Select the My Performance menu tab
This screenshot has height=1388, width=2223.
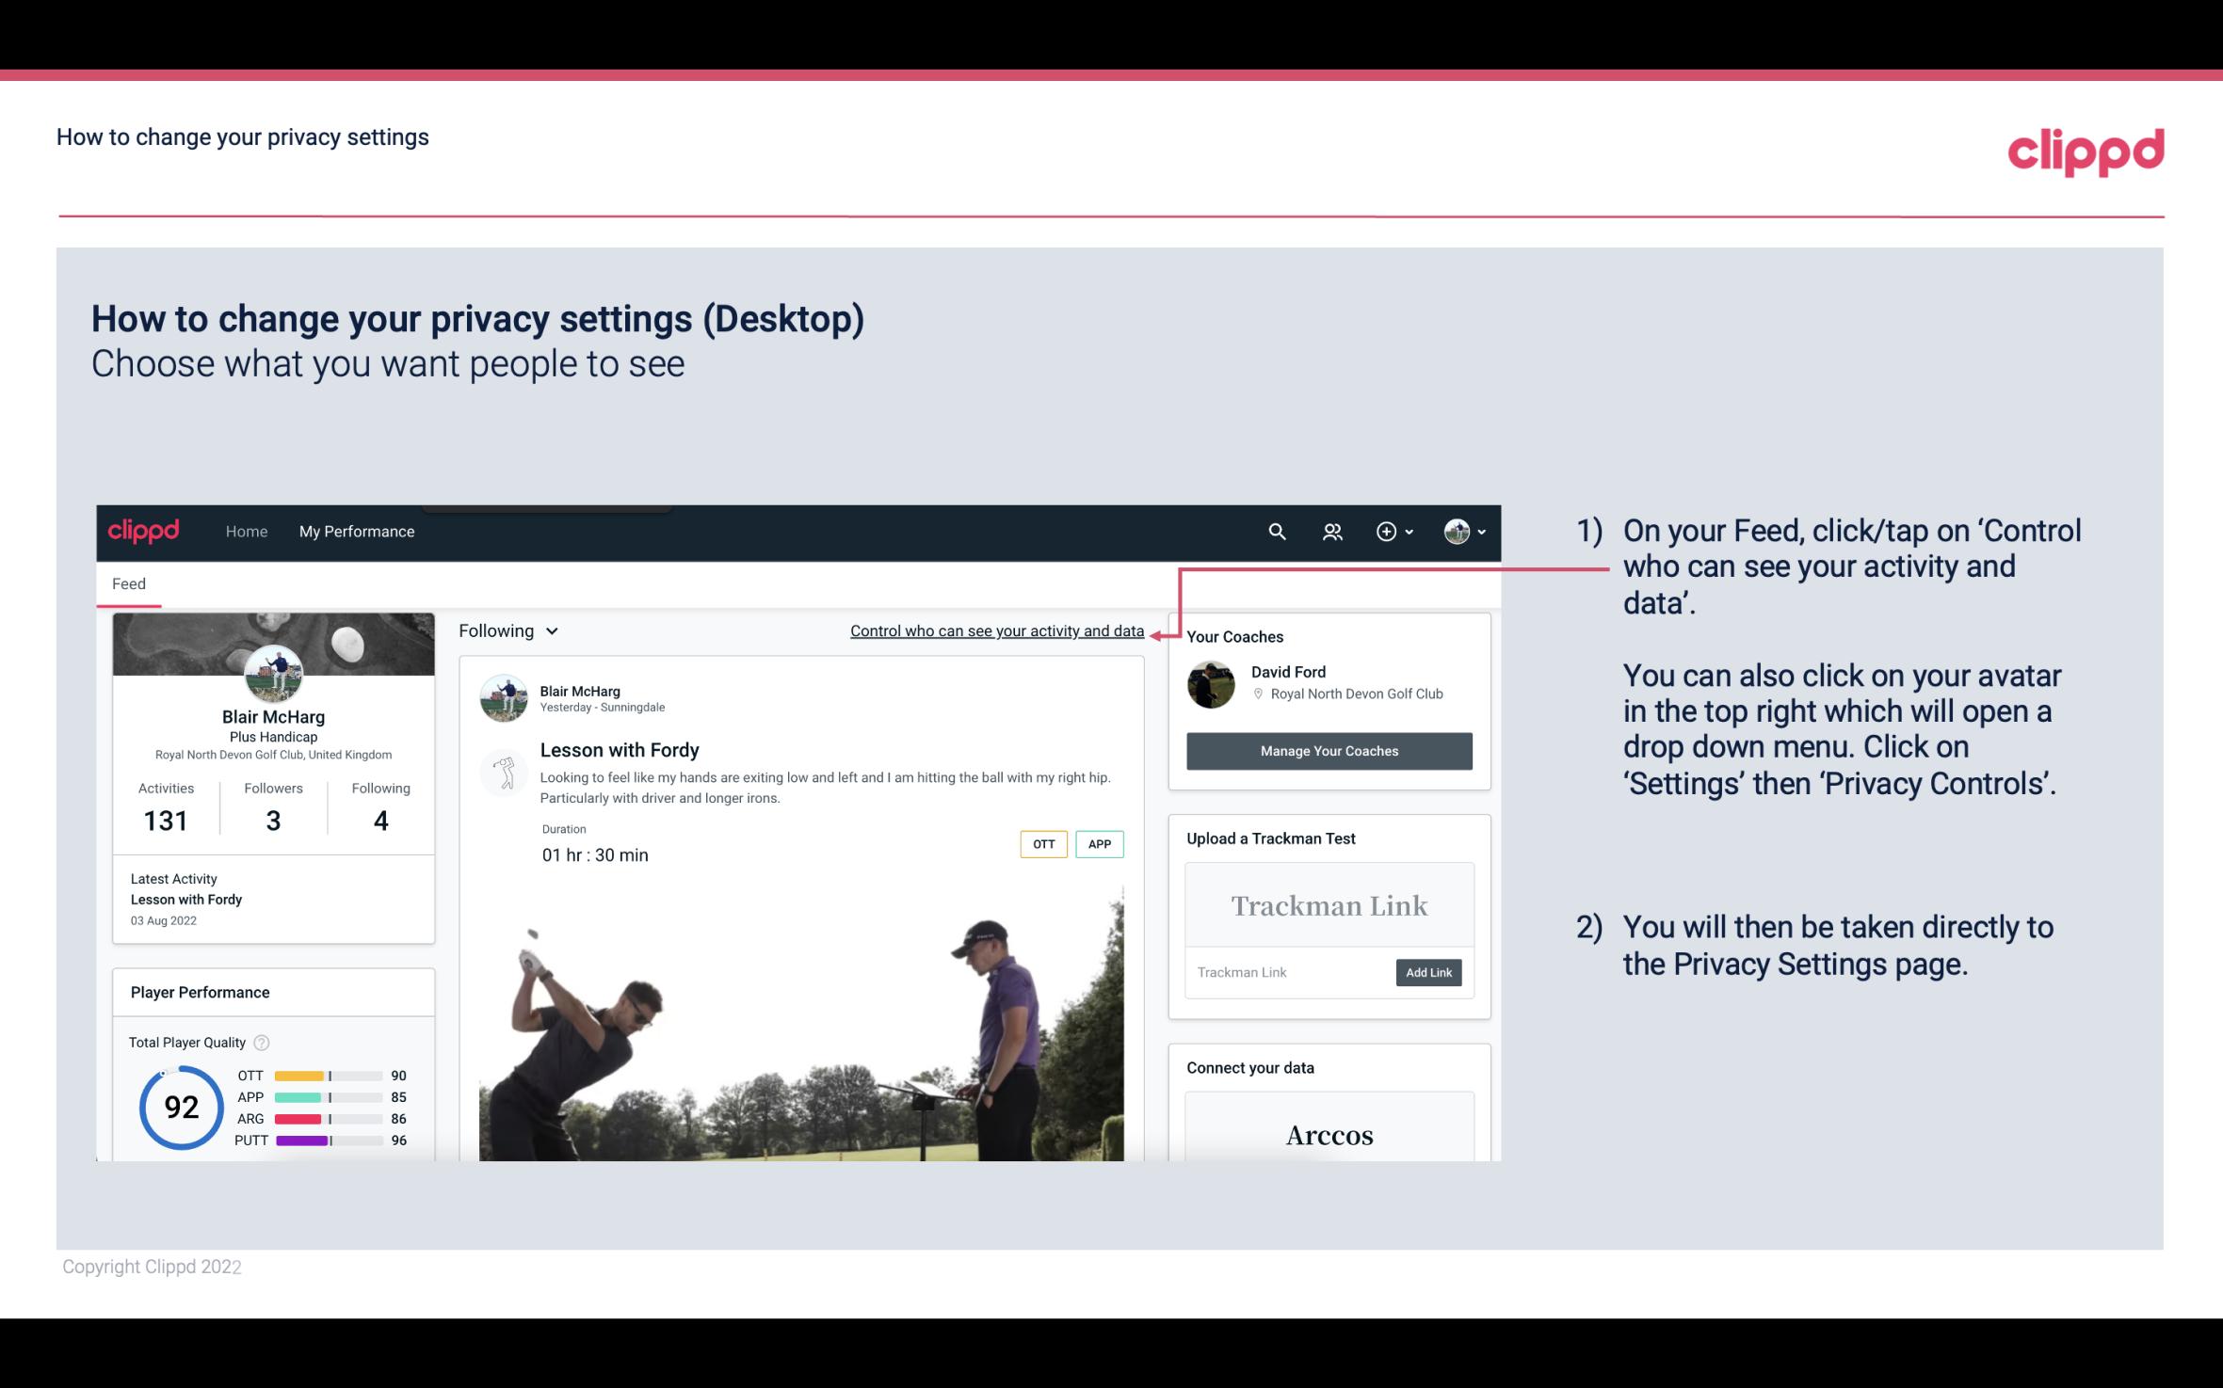(355, 529)
